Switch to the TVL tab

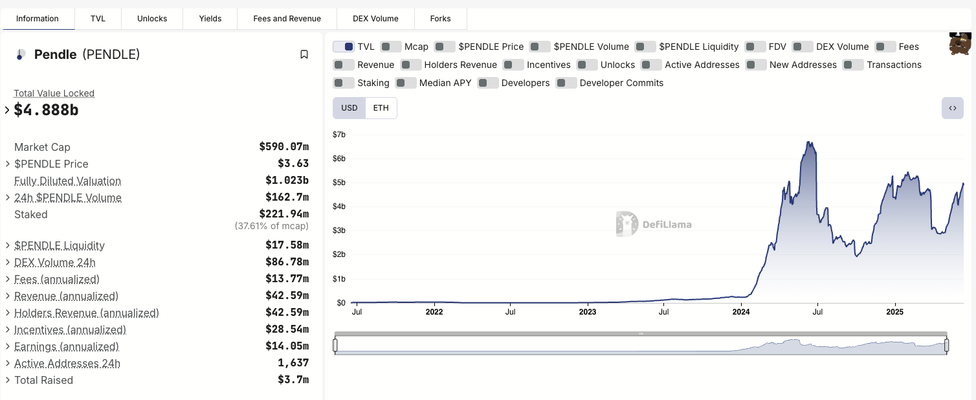[x=98, y=19]
